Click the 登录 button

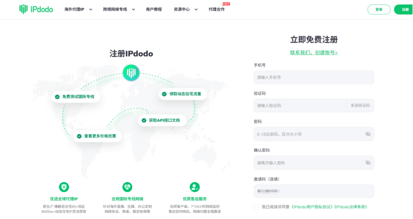(379, 9)
